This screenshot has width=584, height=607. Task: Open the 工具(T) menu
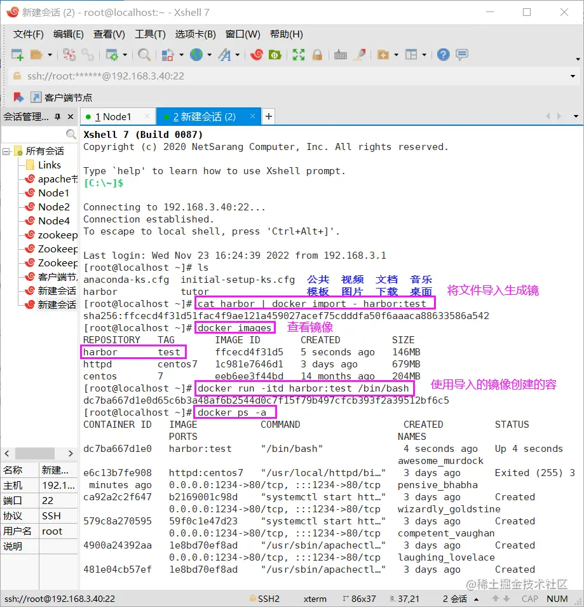(150, 34)
